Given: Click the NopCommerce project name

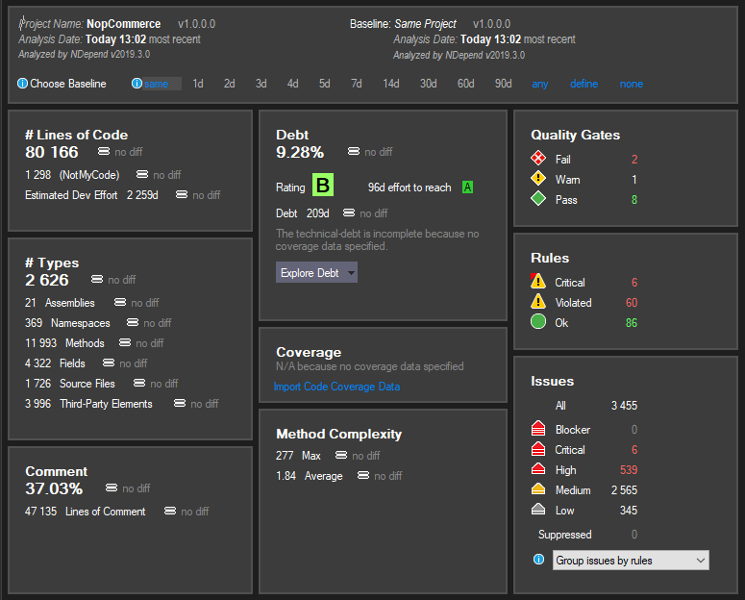Looking at the screenshot, I should click(124, 24).
